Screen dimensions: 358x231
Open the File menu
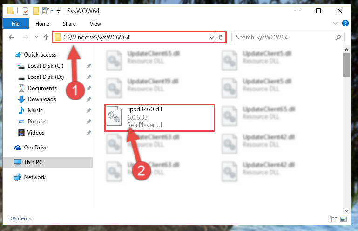click(x=15, y=24)
